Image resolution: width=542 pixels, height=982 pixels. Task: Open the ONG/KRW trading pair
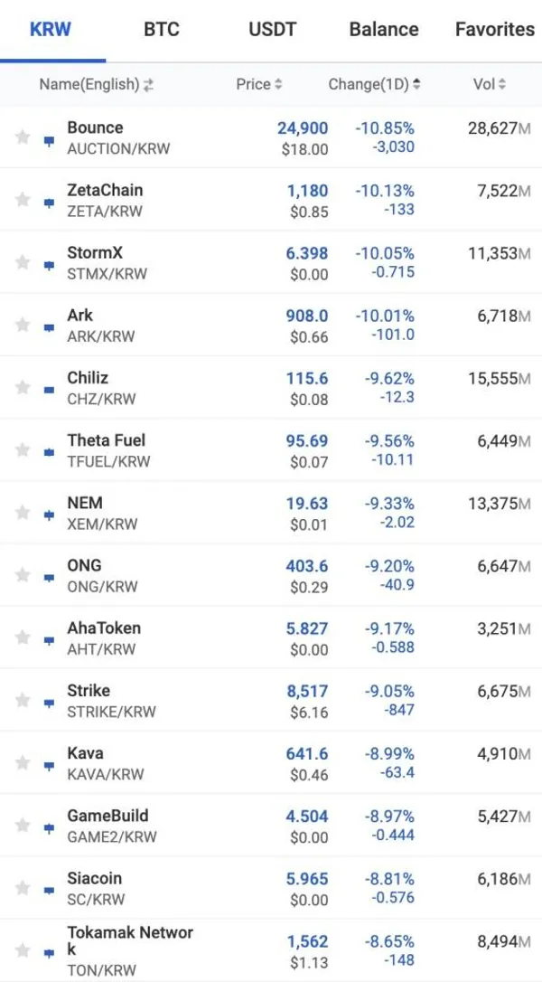101,575
